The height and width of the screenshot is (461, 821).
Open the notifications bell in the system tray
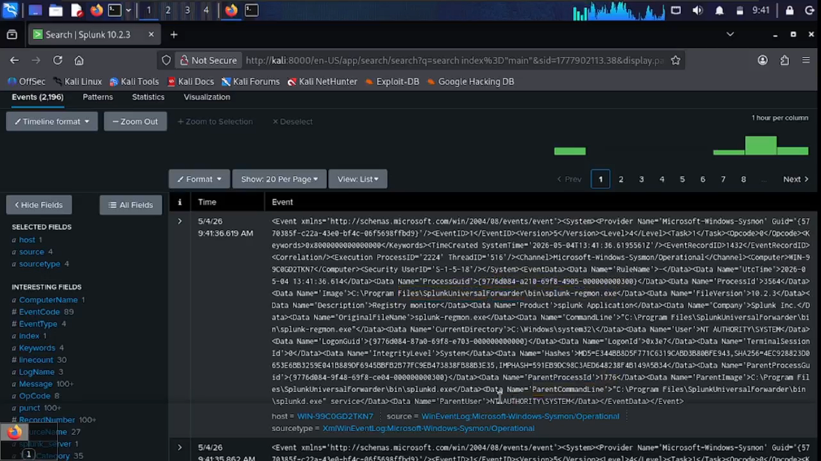(x=719, y=10)
